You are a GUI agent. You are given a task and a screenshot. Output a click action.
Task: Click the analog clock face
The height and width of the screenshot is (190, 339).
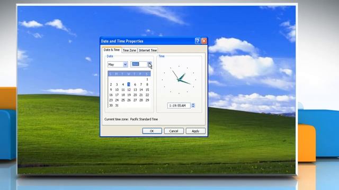[179, 80]
